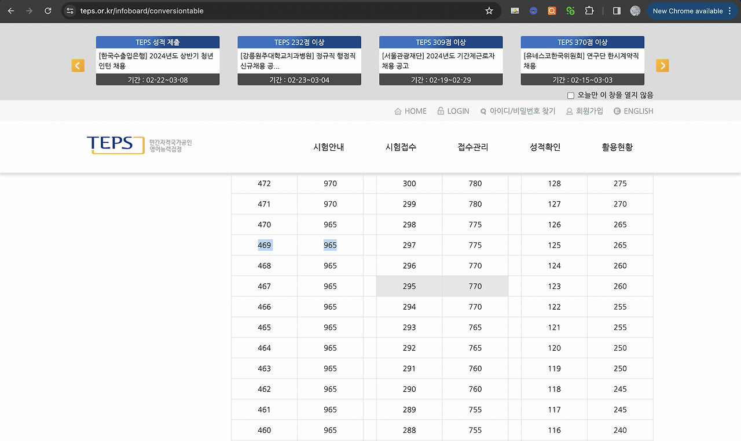Open the 성적확인 menu

coord(544,147)
